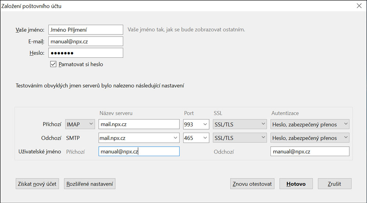Open outgoing authentication method dropdown

pyautogui.click(x=310, y=138)
